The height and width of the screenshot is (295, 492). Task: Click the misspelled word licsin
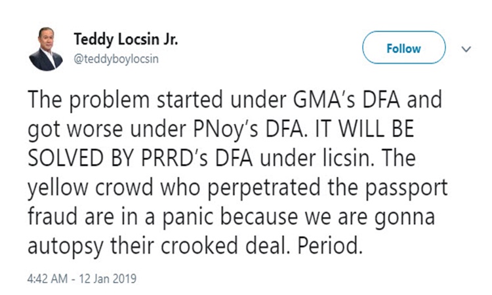[x=348, y=158]
